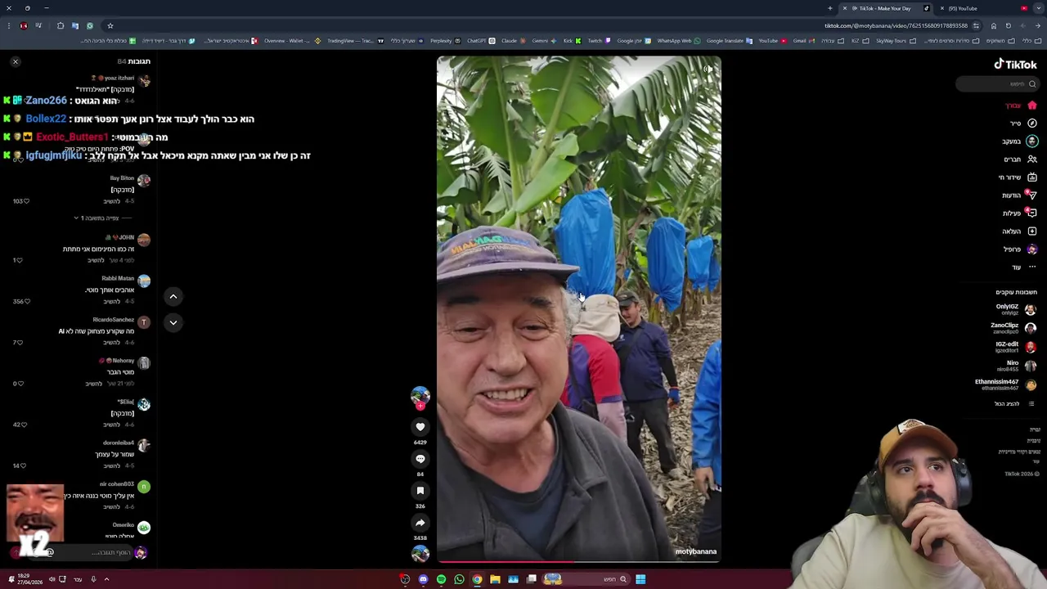
Task: Like Nehoray's comment with 0 likes
Action: pos(20,384)
